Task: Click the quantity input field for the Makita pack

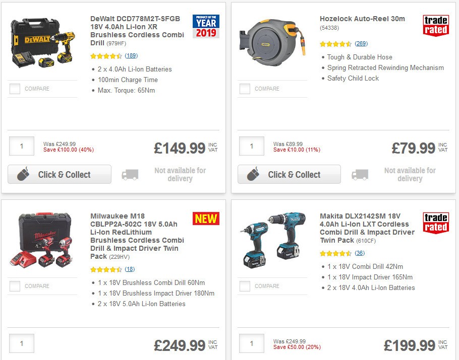Action: tap(251, 343)
